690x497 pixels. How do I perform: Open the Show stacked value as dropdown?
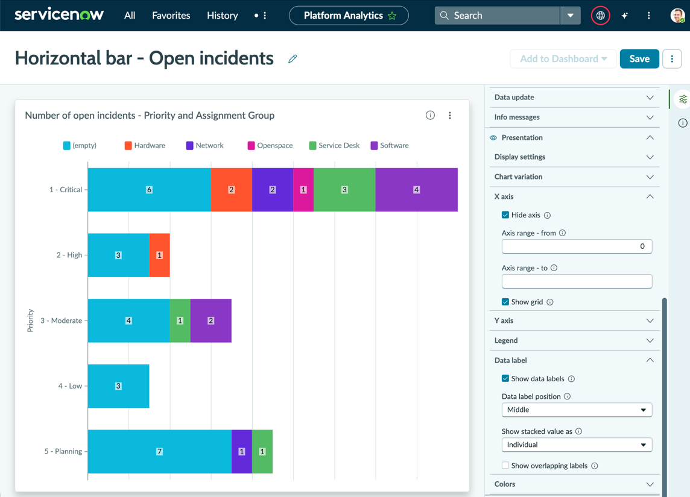pos(577,445)
